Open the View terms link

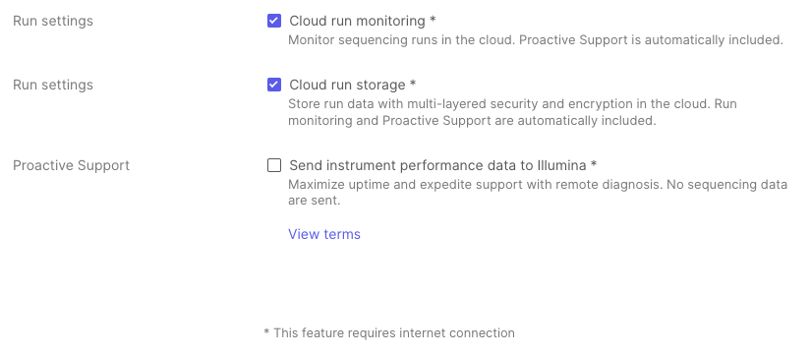pyautogui.click(x=324, y=234)
